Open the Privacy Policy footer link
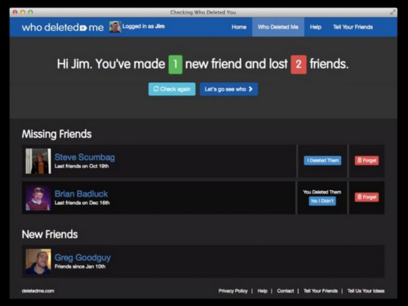 (233, 290)
